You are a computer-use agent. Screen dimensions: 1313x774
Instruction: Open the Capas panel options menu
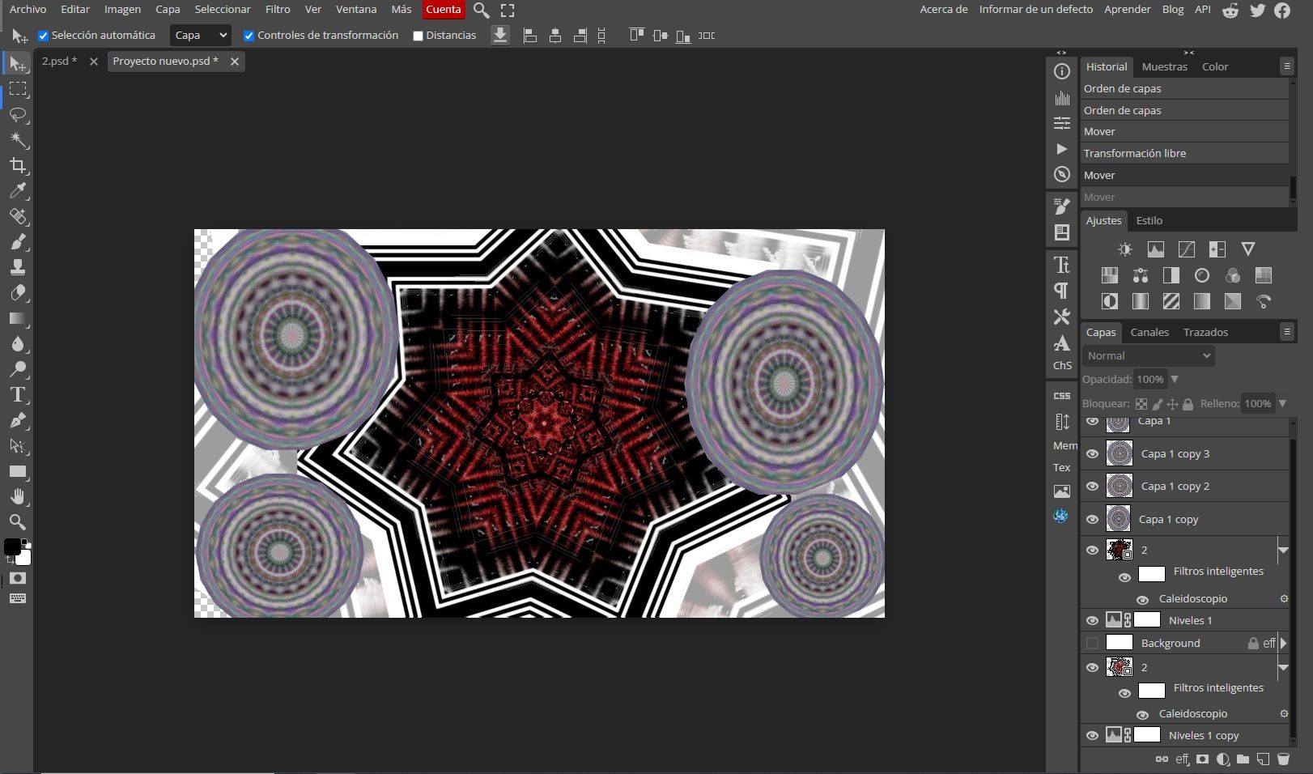pos(1287,332)
